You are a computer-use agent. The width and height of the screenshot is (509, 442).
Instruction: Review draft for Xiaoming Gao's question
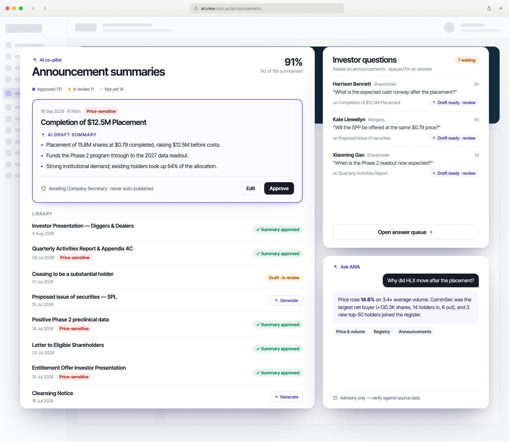454,173
